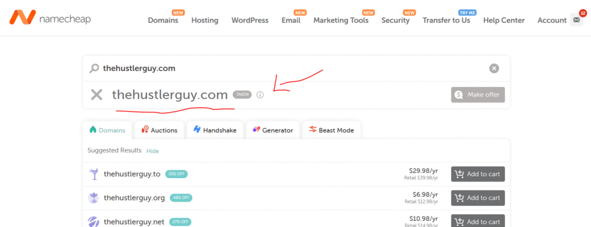
Task: Click the Suggested Results heading
Action: [115, 150]
